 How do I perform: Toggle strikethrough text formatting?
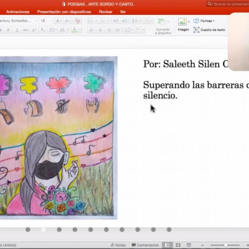[x=26, y=30]
